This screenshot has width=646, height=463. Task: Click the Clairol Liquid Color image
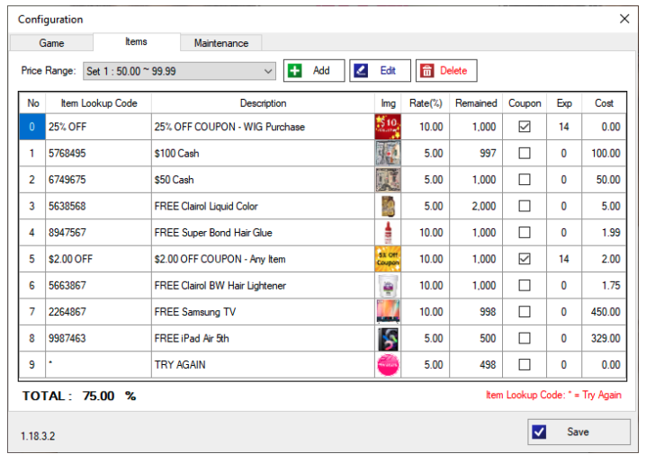(388, 206)
